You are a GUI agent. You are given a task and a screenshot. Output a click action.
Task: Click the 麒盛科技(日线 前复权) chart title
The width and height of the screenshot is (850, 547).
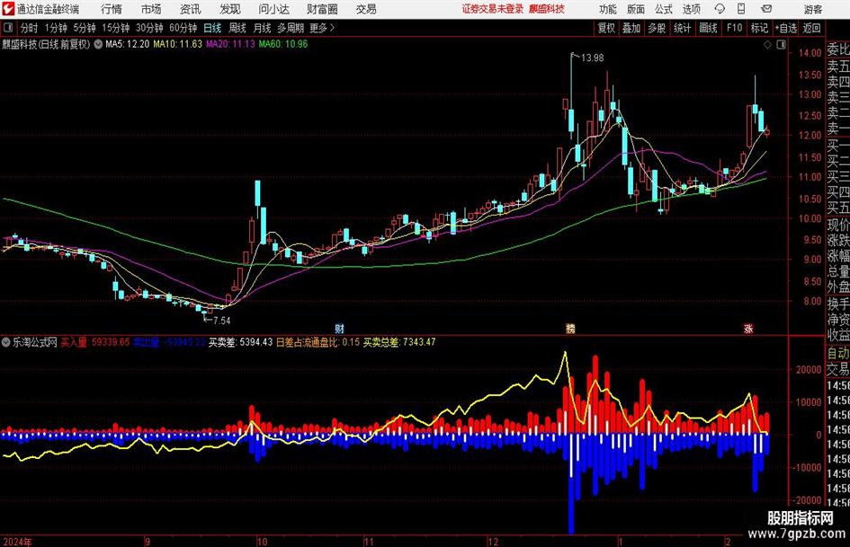point(46,44)
